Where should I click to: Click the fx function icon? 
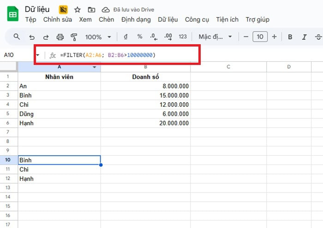(53, 55)
